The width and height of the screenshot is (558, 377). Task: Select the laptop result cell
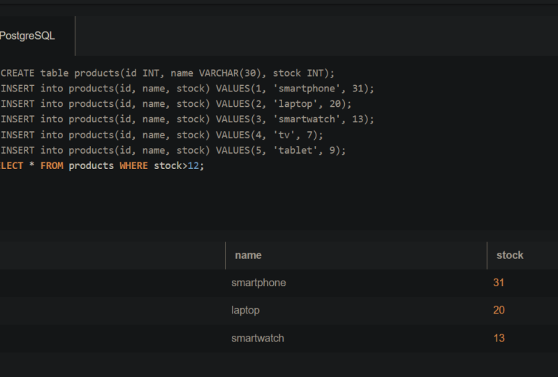pos(245,311)
